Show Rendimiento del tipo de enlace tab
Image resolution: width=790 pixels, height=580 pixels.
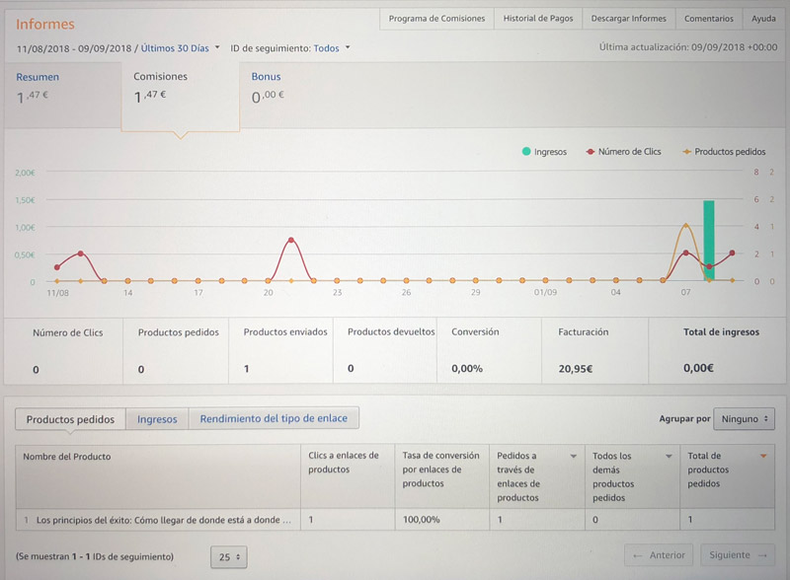coord(274,419)
